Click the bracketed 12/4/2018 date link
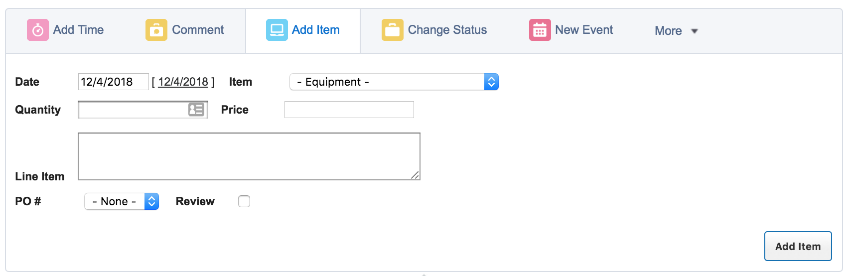Screen dimensions: 847x276 pyautogui.click(x=183, y=82)
